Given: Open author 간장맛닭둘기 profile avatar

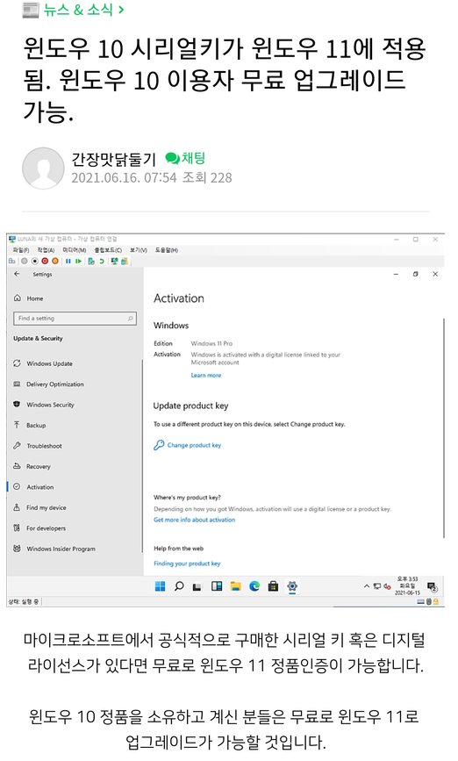Looking at the screenshot, I should tap(43, 169).
